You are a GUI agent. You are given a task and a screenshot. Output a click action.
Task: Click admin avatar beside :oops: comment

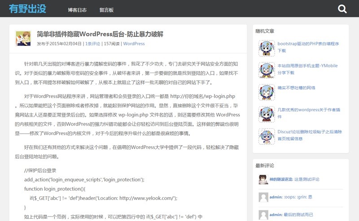(263, 197)
